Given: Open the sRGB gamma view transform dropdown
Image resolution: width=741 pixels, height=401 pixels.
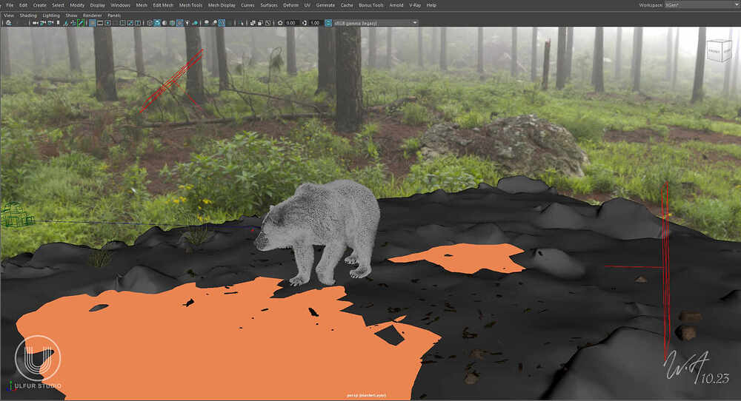Looking at the screenshot, I should (376, 23).
